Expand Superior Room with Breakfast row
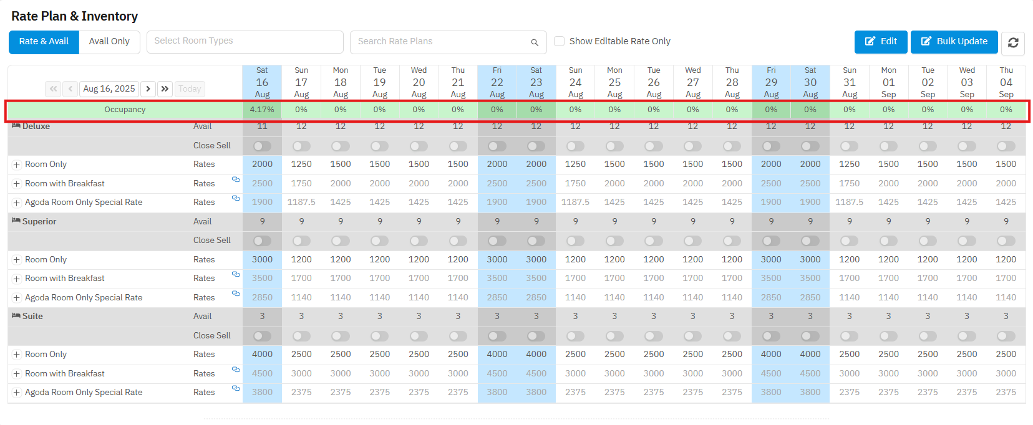This screenshot has width=1033, height=425. tap(17, 279)
